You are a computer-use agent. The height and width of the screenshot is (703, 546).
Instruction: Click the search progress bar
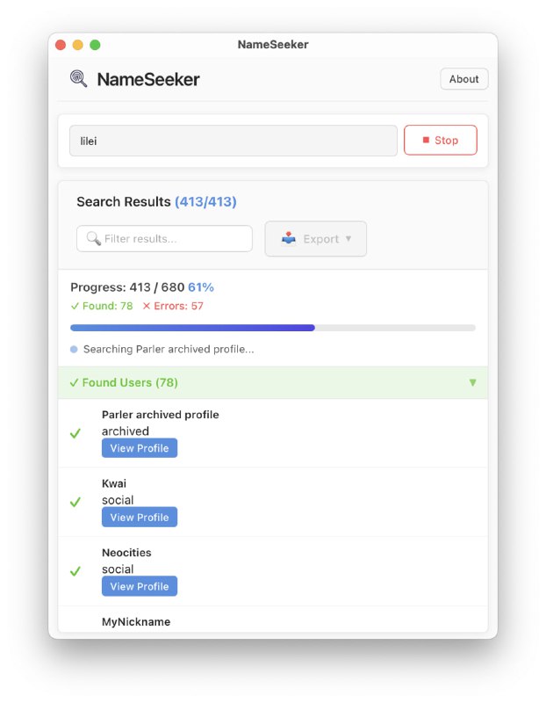(x=272, y=328)
